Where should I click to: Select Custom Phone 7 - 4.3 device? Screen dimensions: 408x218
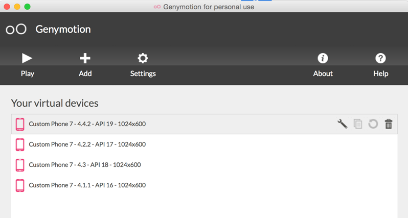coord(85,165)
